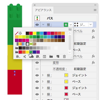Click Show Swatch Kinds menu grid icon

point(38,56)
